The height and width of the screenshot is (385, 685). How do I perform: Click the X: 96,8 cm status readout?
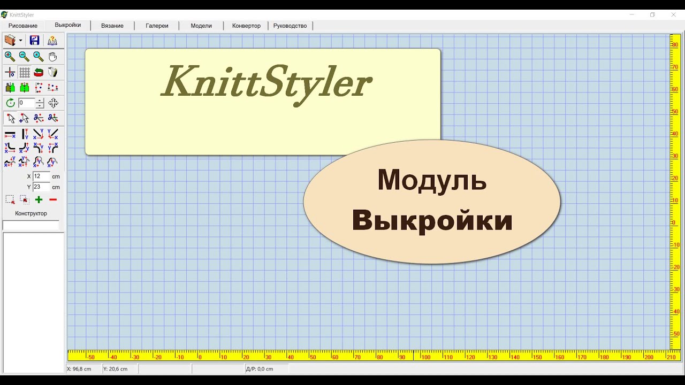tap(79, 369)
